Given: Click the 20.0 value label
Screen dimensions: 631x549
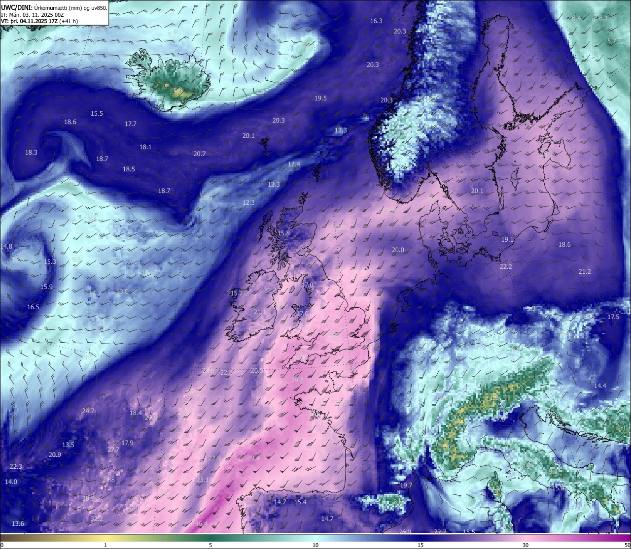Looking at the screenshot, I should [x=398, y=250].
